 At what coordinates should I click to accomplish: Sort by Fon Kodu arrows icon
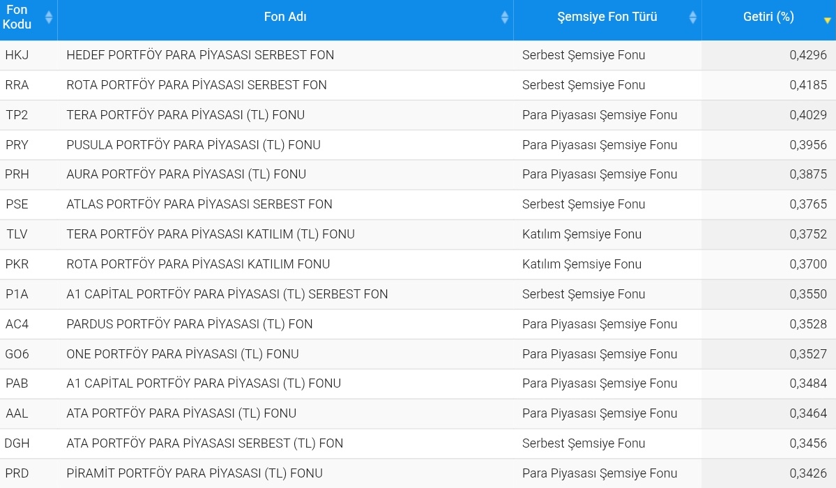coord(49,17)
